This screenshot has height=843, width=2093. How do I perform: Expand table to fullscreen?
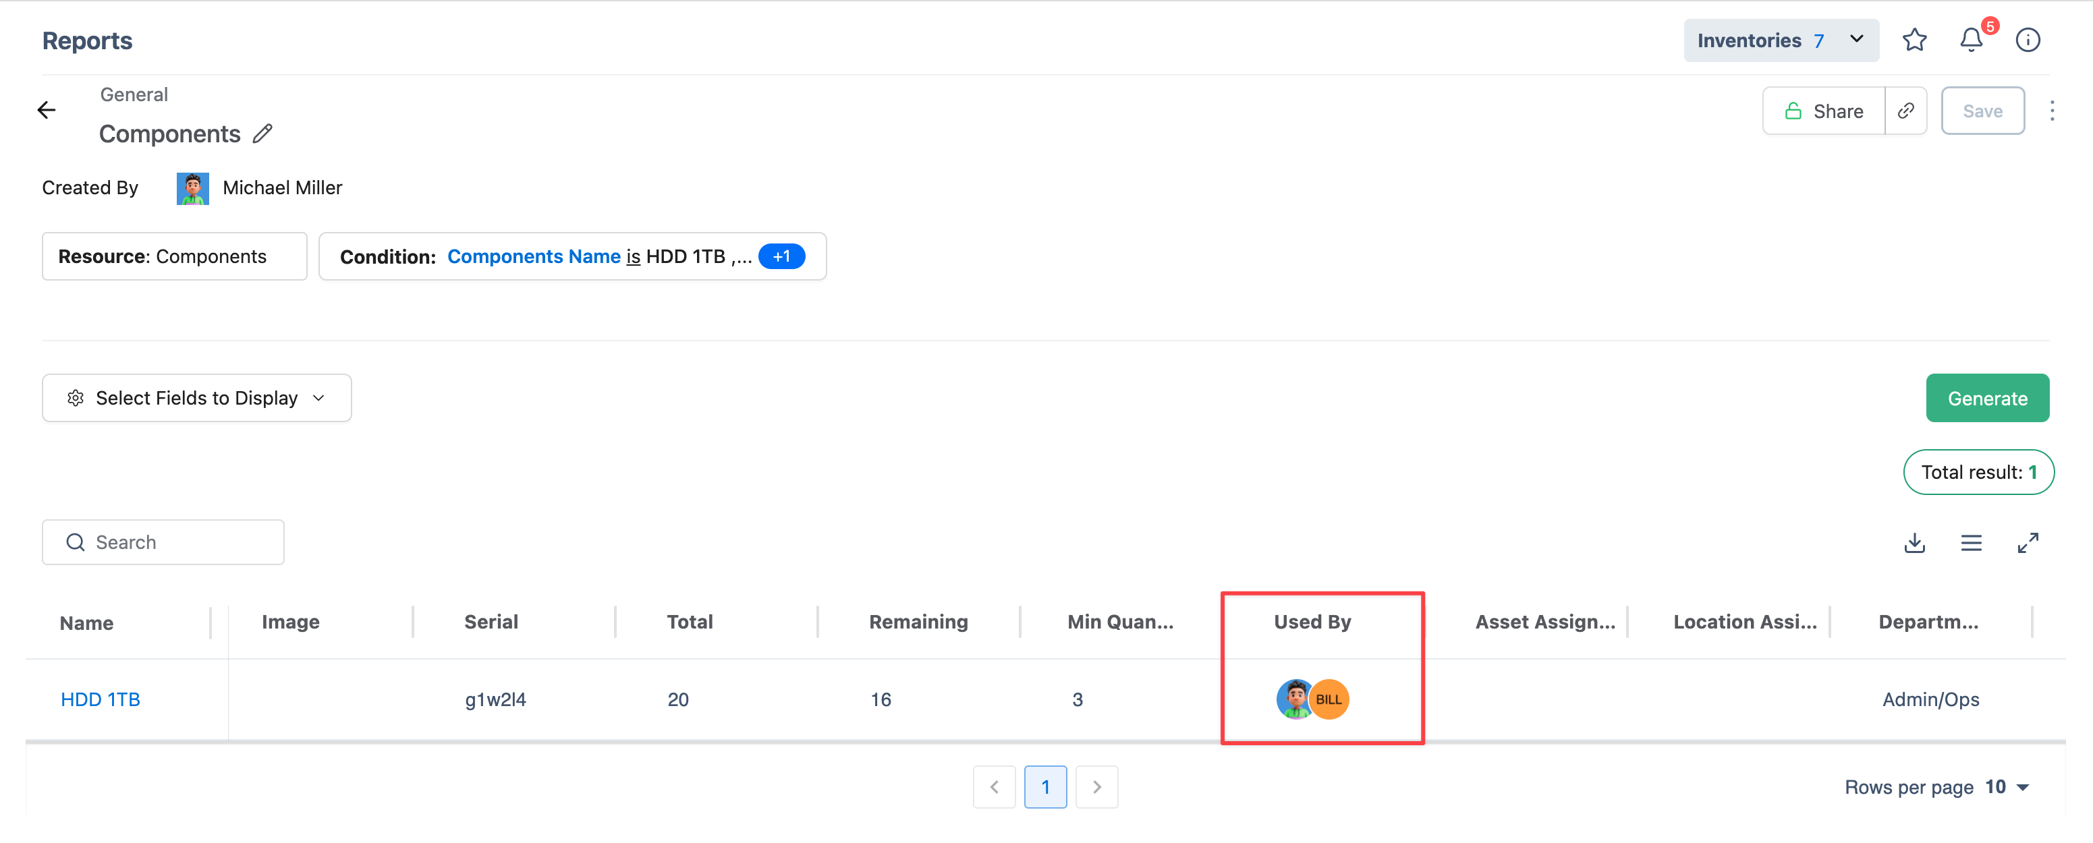click(x=2028, y=542)
